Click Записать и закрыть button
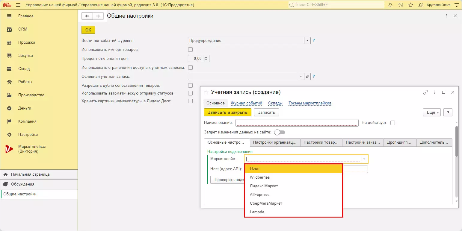The width and height of the screenshot is (462, 231). (228, 112)
